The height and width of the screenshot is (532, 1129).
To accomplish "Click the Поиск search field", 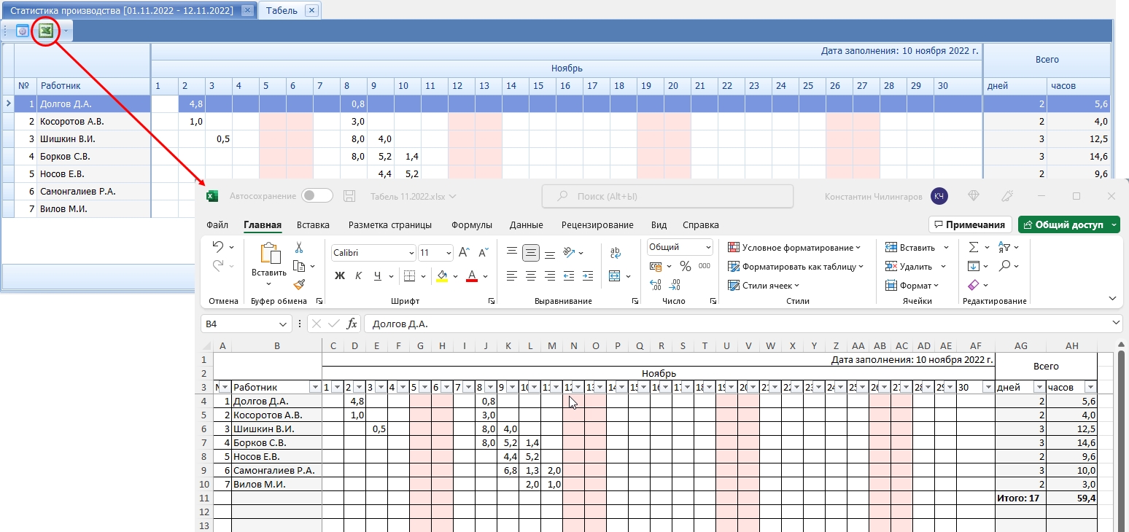I will tap(667, 196).
